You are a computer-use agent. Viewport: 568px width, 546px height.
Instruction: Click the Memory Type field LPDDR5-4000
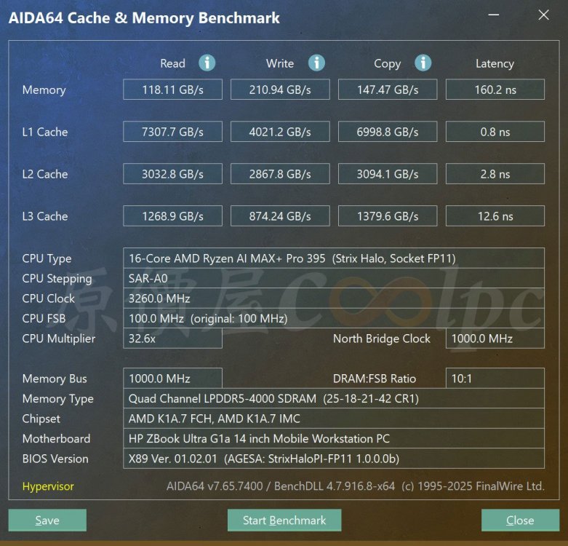334,398
